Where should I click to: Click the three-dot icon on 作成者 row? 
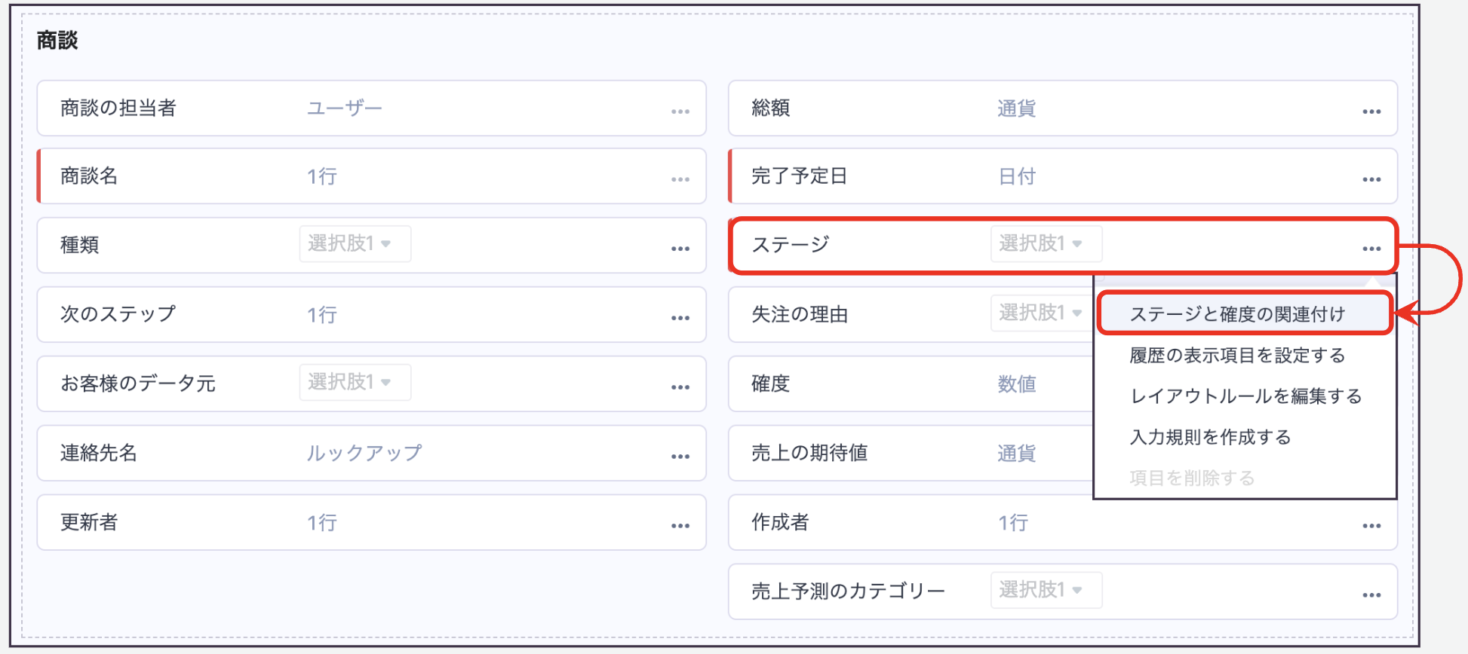[1371, 526]
